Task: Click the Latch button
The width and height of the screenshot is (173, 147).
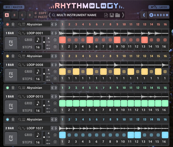Action: pyautogui.click(x=159, y=7)
